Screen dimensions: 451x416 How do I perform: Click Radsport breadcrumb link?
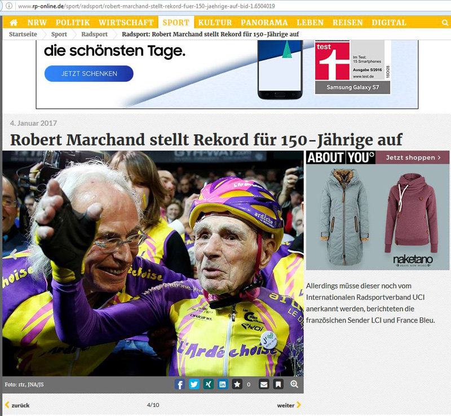point(94,34)
